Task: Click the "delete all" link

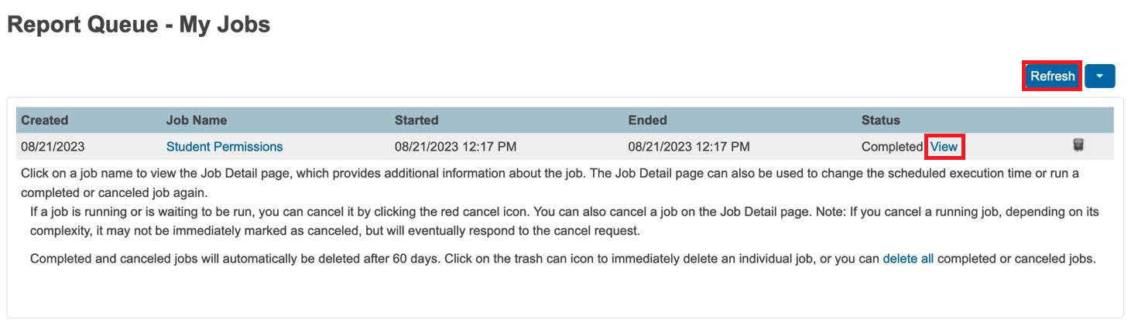Action: coord(908,259)
